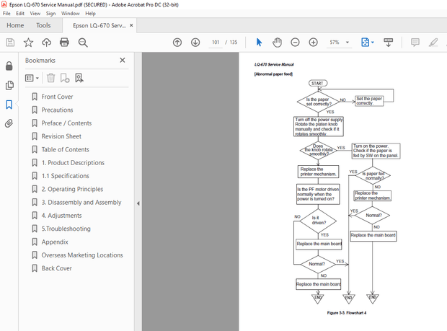Jump to the 4. Adjustments bookmark
Viewport: 447px width, 331px height.
tap(61, 216)
